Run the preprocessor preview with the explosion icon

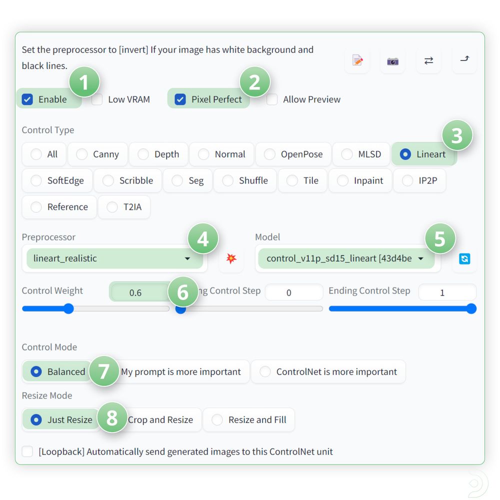(231, 258)
